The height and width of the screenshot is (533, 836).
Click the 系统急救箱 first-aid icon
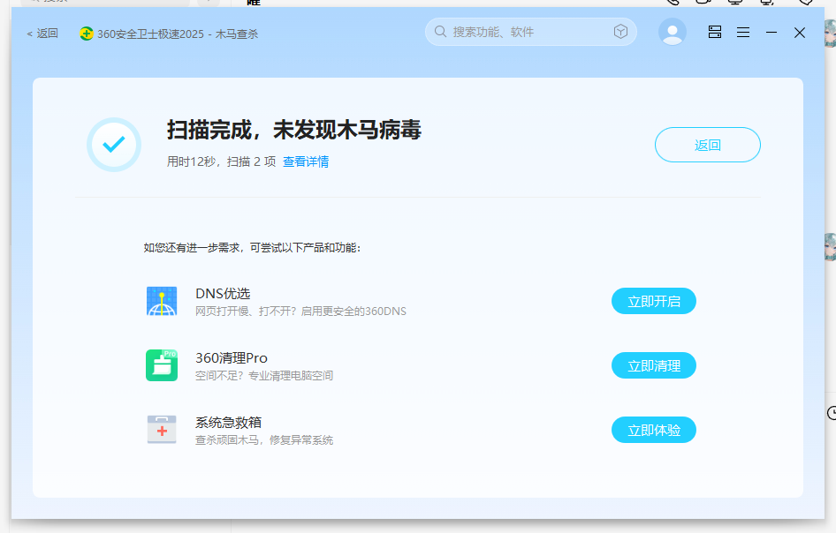pyautogui.click(x=162, y=430)
